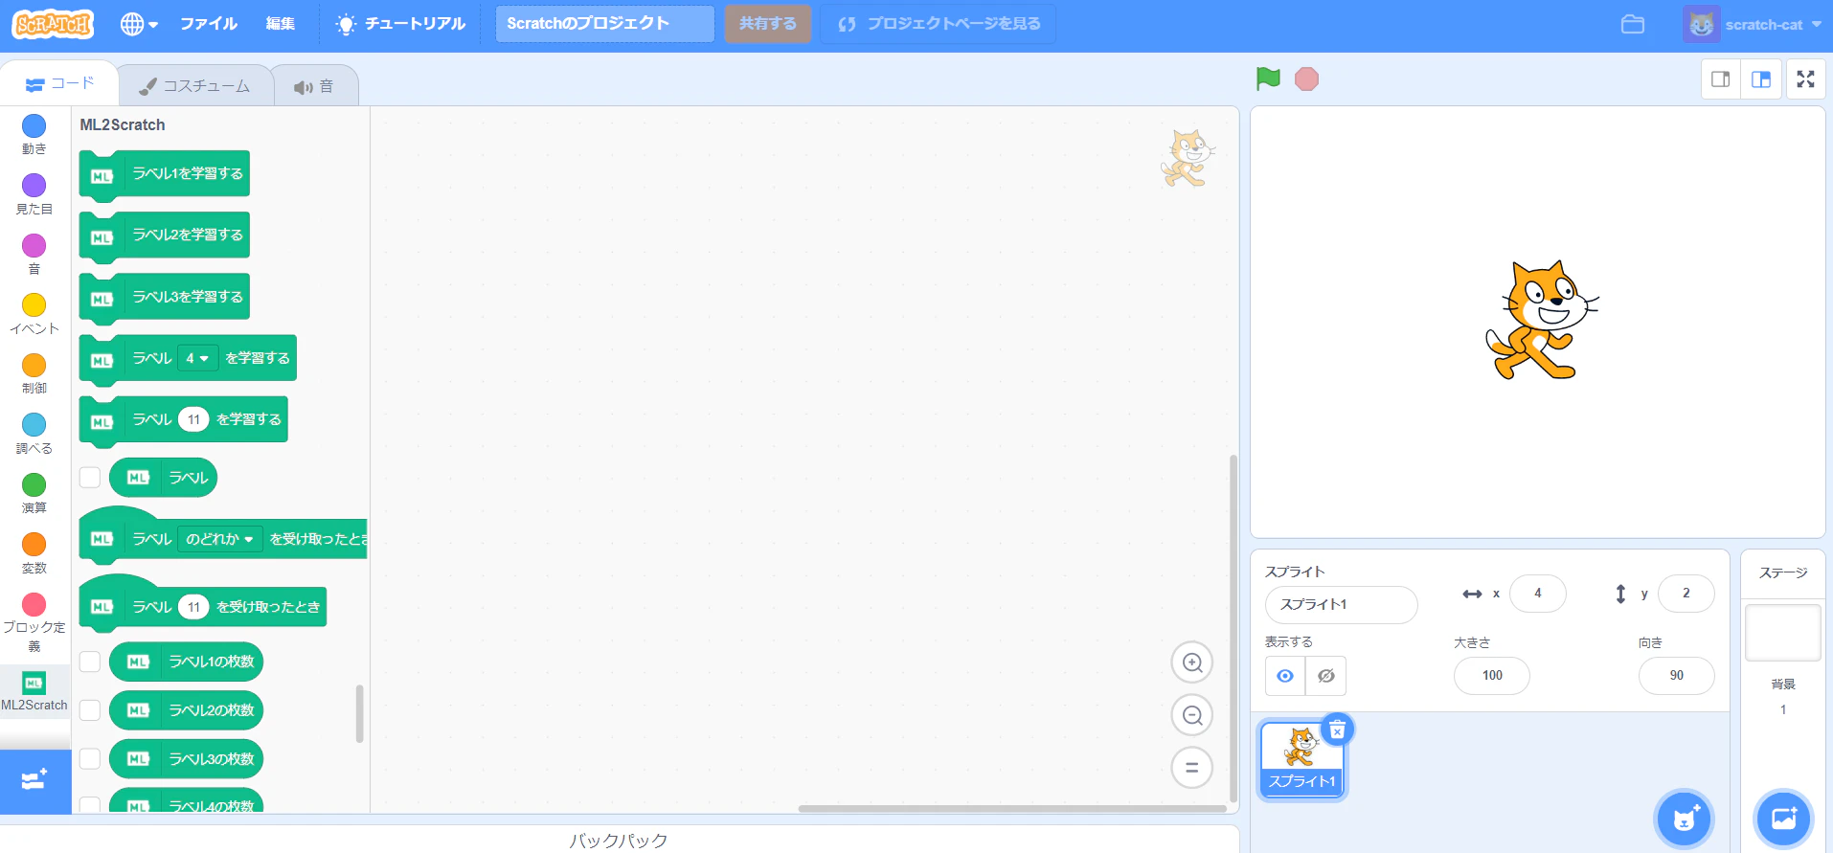Select the ブロック定義 category
The height and width of the screenshot is (853, 1833).
click(x=34, y=622)
